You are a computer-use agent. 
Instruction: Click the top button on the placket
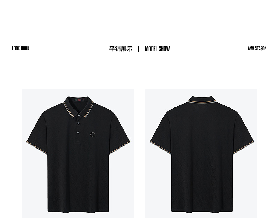click(79, 115)
